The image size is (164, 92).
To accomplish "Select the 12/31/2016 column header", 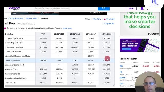I will click(107, 34).
